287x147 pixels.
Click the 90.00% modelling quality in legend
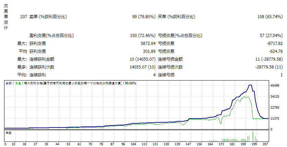(130, 83)
